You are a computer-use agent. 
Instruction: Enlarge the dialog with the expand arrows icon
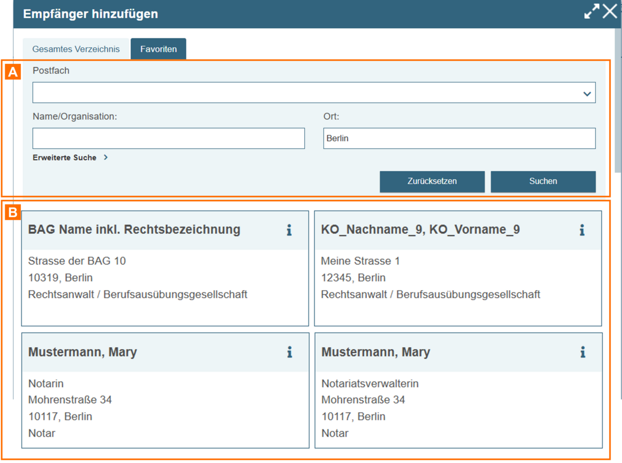[x=592, y=12]
